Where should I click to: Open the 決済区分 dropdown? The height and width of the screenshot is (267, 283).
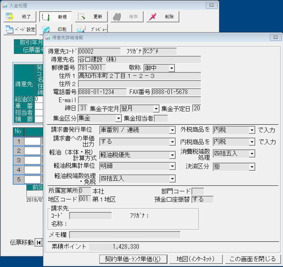pyautogui.click(x=252, y=166)
